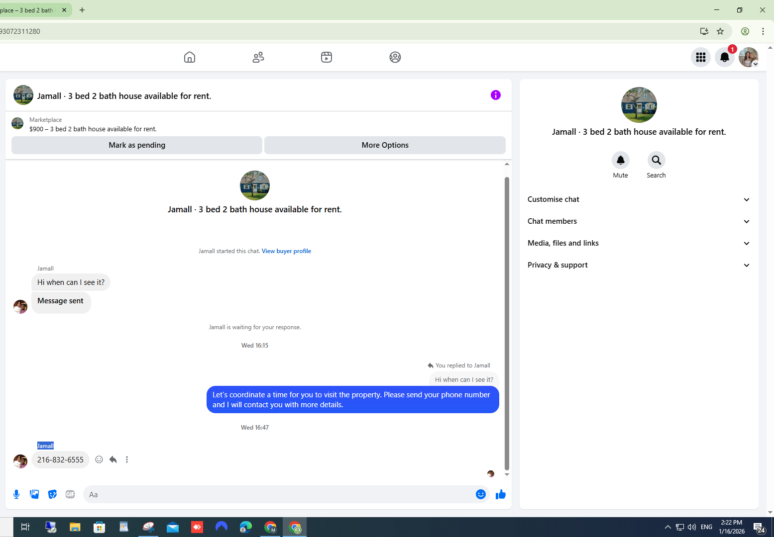Open Windows Task View on taskbar

pyautogui.click(x=25, y=527)
